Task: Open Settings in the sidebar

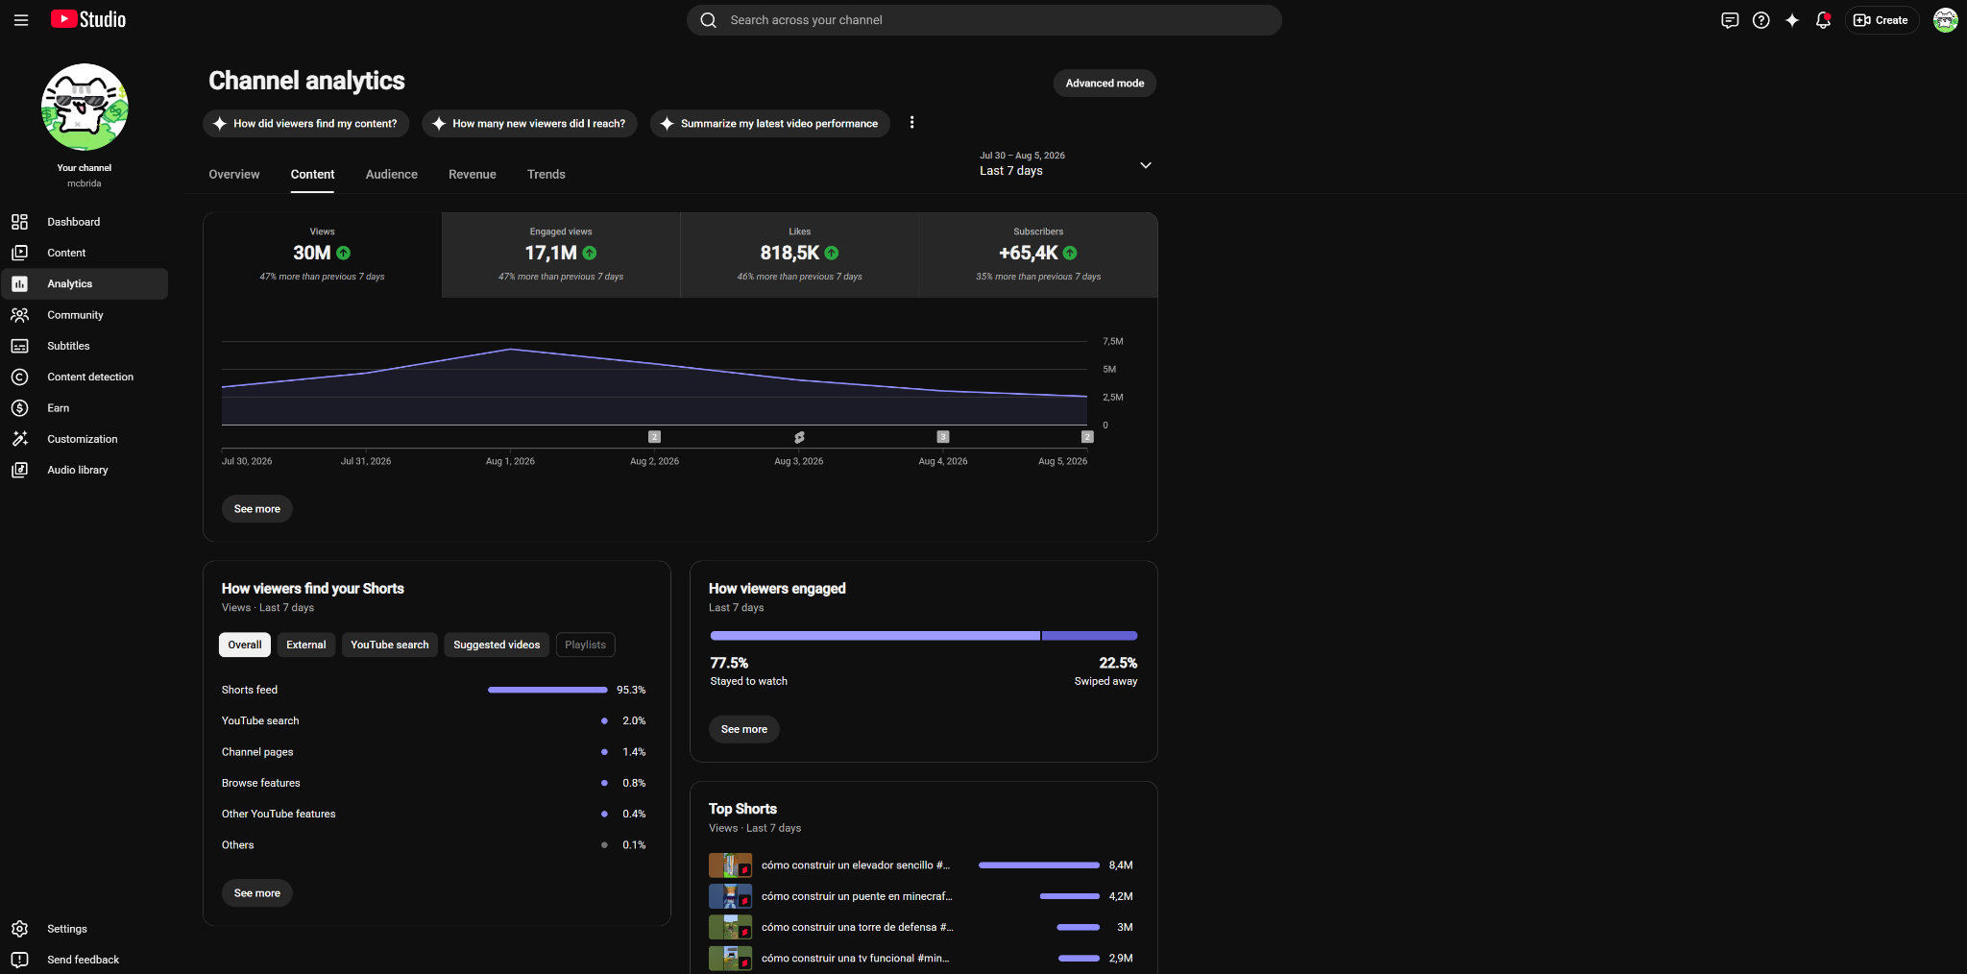Action: tap(84, 929)
